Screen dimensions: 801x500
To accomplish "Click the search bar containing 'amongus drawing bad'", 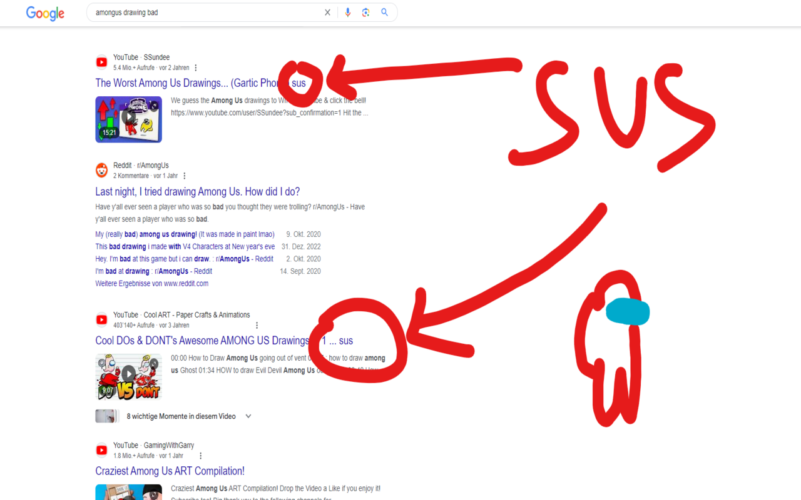I will pyautogui.click(x=207, y=12).
